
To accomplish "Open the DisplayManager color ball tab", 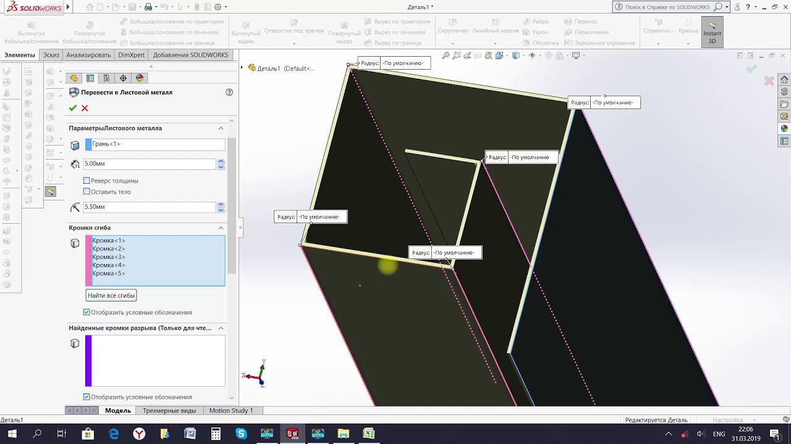I will pyautogui.click(x=140, y=78).
